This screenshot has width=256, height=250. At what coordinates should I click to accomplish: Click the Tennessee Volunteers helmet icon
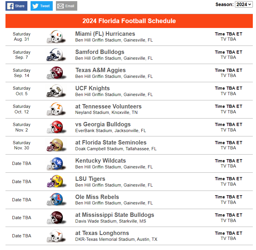coord(56,109)
